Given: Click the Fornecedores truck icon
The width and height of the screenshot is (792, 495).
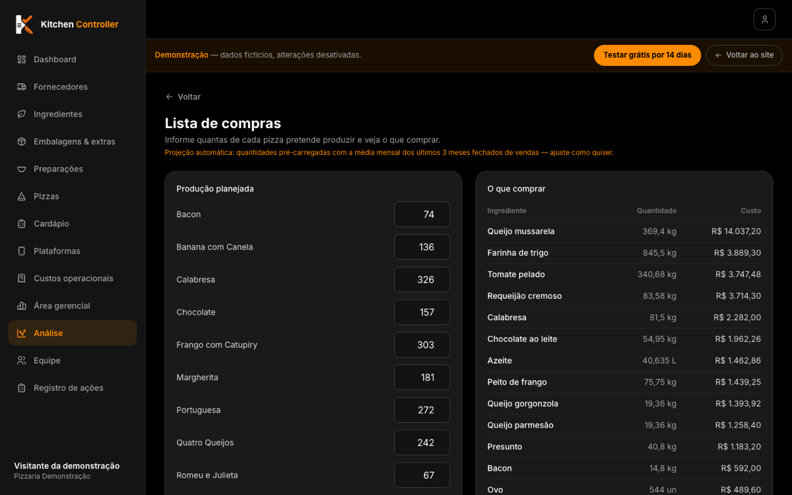Looking at the screenshot, I should click(x=22, y=86).
